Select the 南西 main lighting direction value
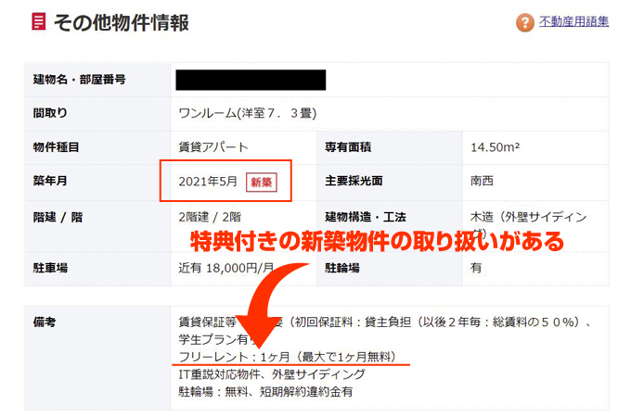Image resolution: width=631 pixels, height=417 pixels. click(x=482, y=182)
